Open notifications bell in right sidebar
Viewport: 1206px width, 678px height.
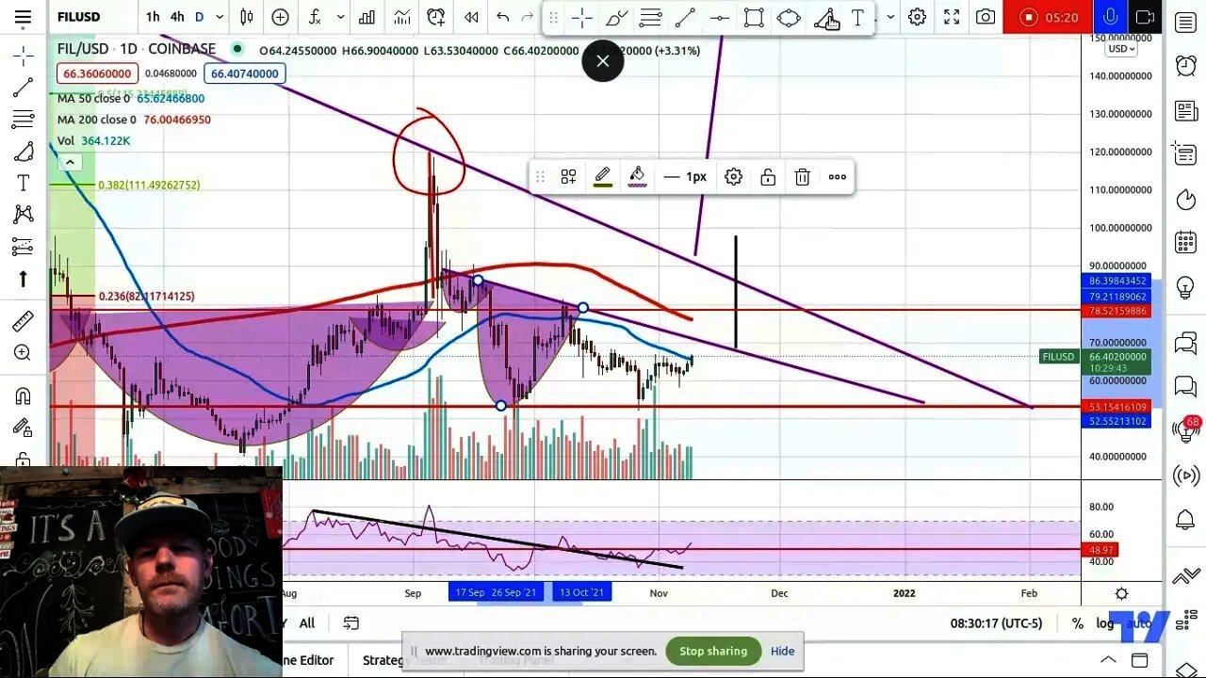click(1186, 520)
